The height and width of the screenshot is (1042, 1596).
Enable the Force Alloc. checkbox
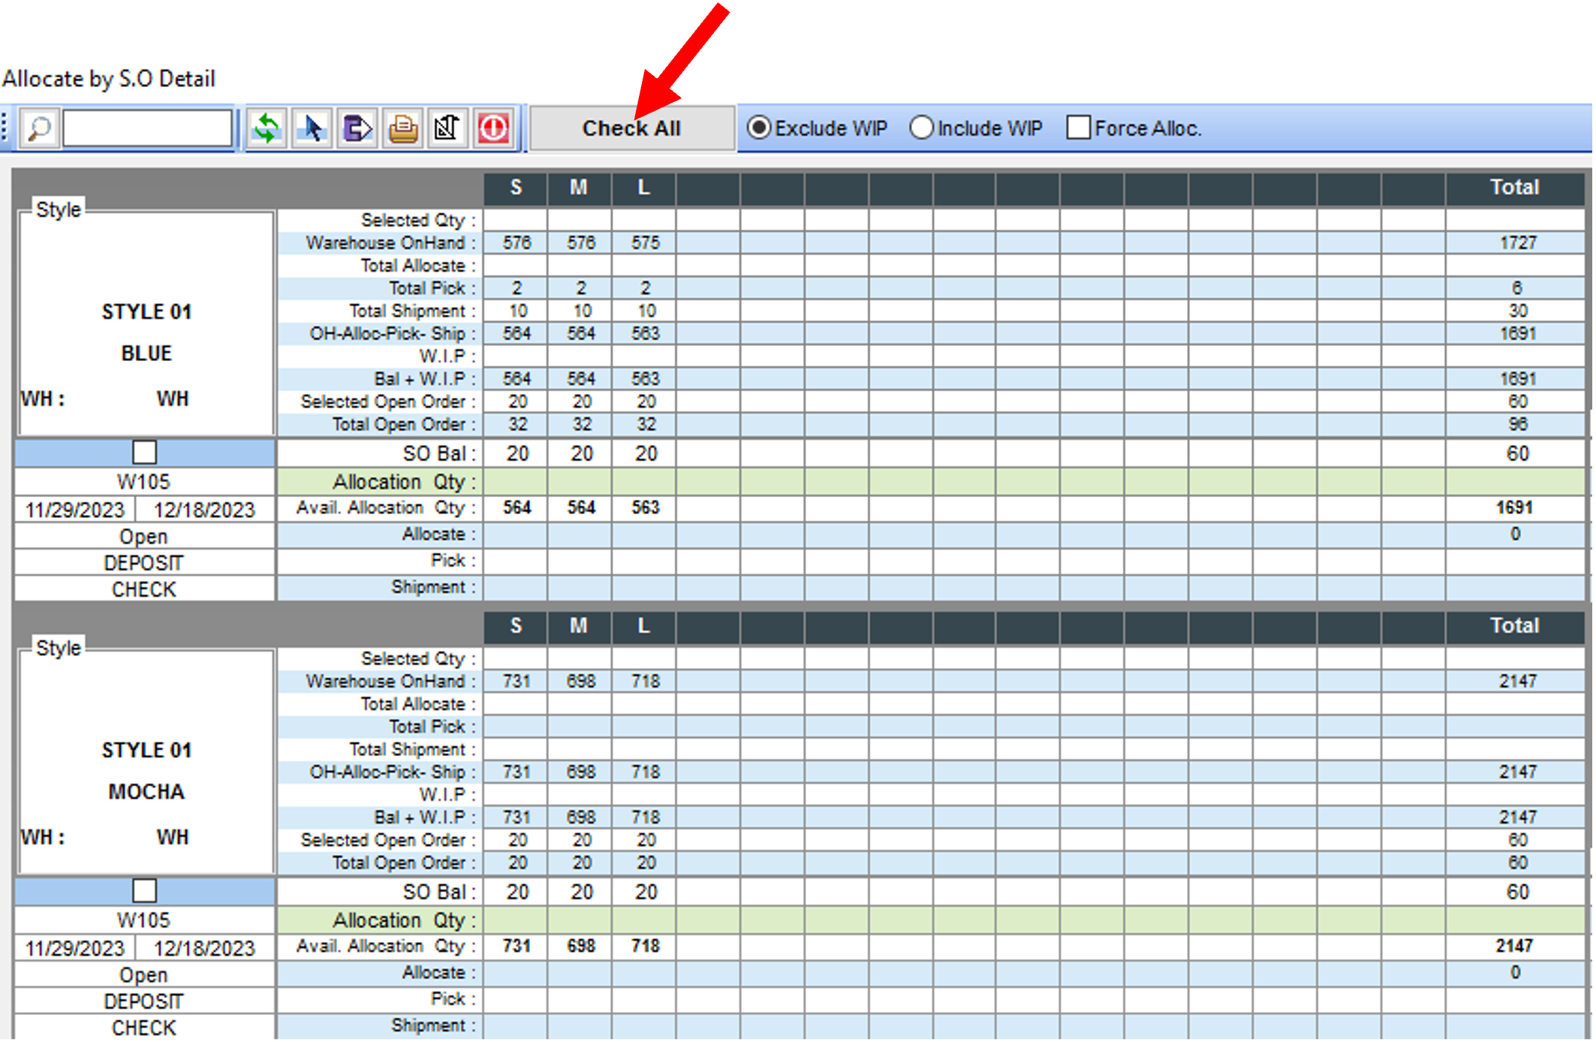[x=1078, y=128]
